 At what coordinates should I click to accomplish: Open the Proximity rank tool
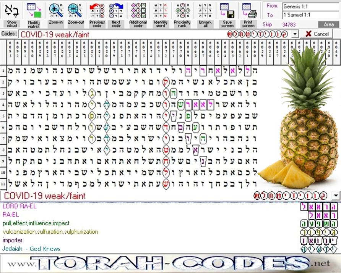[x=182, y=15]
